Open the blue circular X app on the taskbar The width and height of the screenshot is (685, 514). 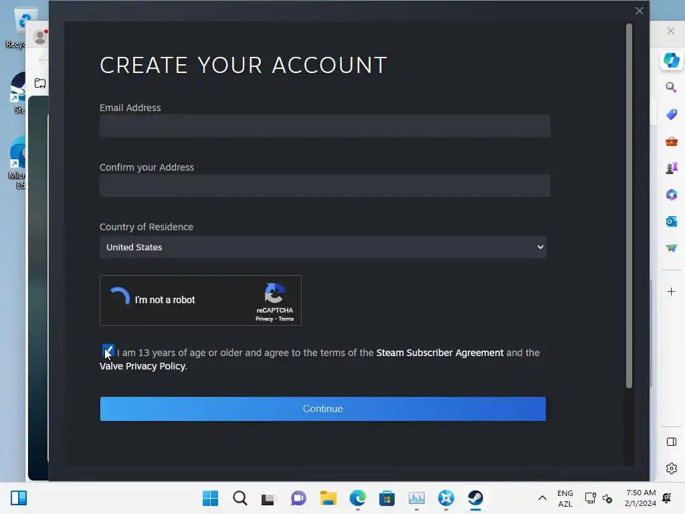pos(446,498)
